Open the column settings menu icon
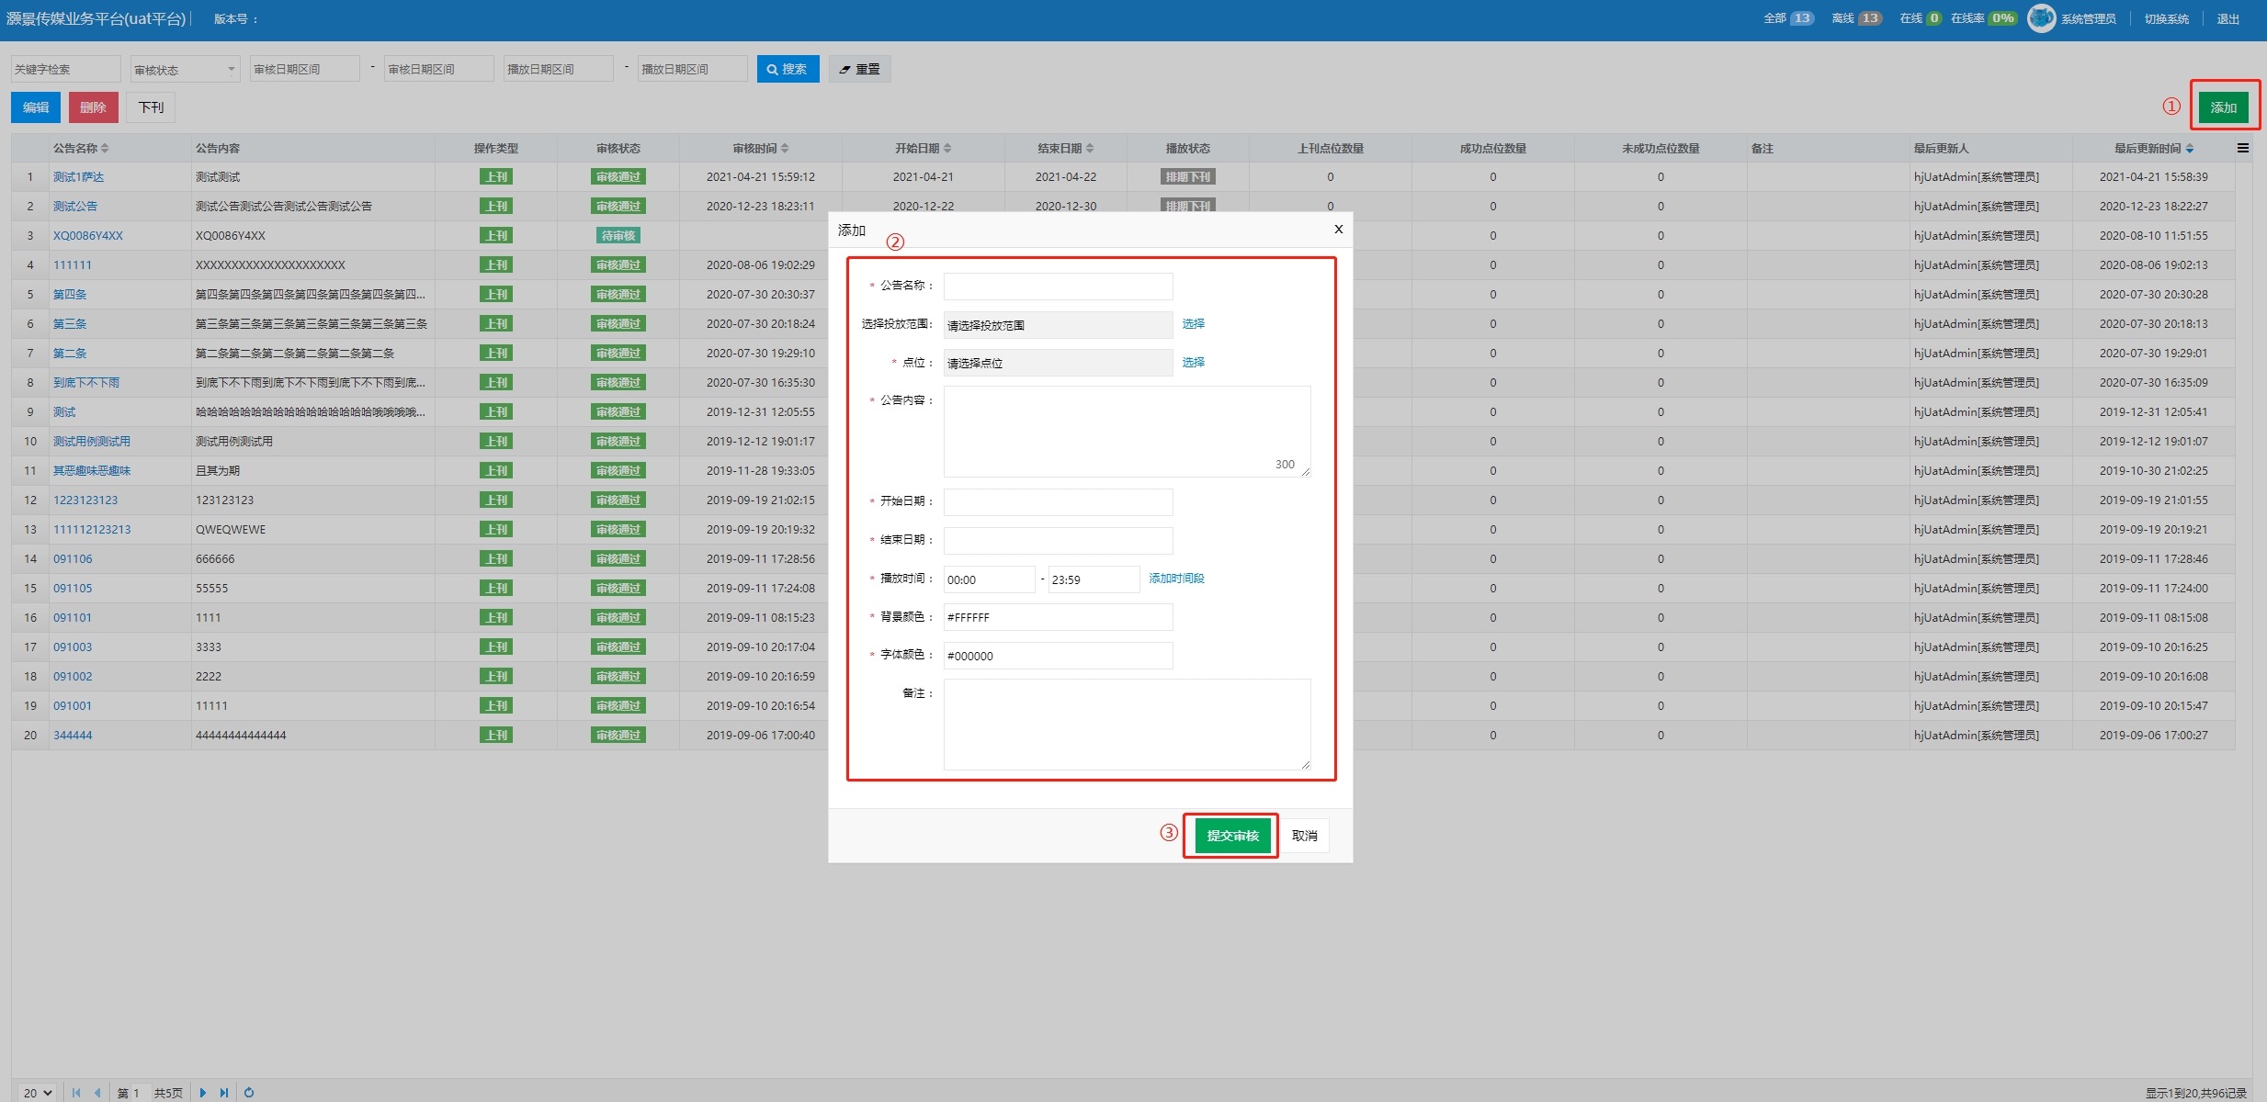This screenshot has width=2267, height=1102. pyautogui.click(x=2243, y=148)
